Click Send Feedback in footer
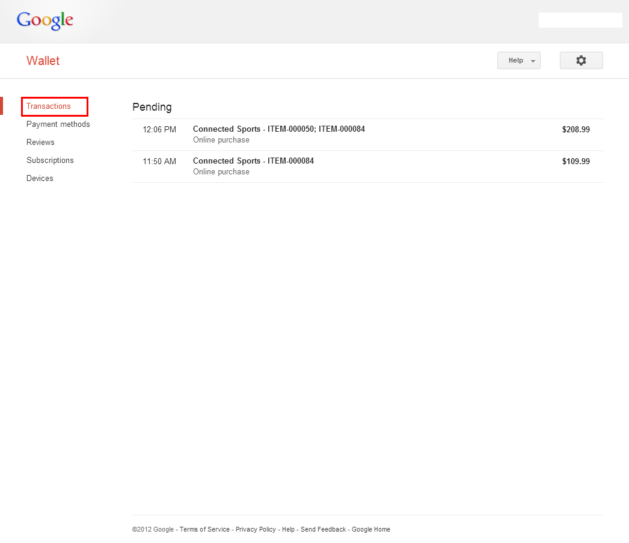 (323, 530)
